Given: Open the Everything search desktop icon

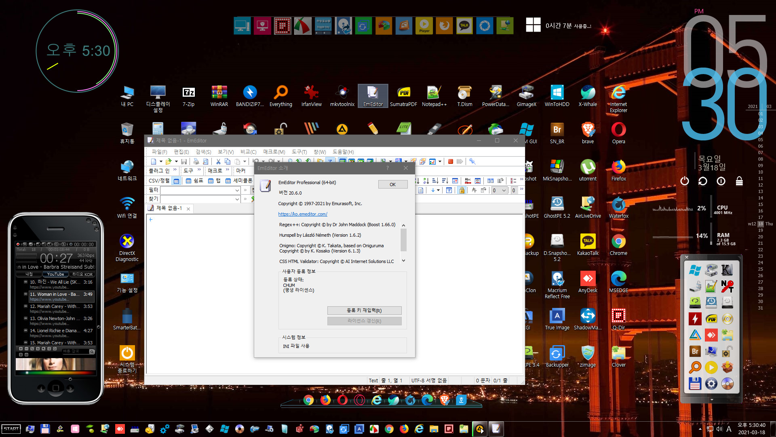Looking at the screenshot, I should tap(280, 96).
